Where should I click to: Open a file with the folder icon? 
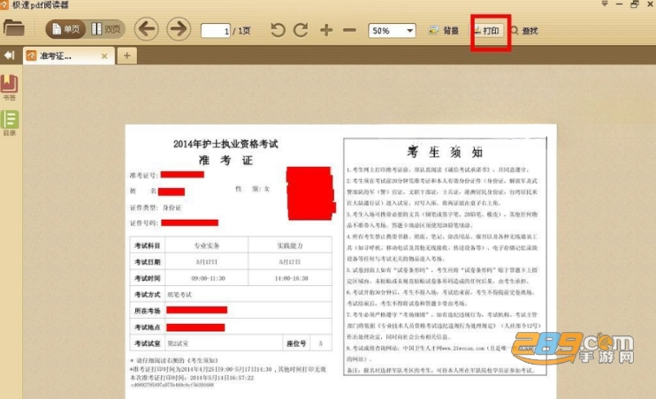click(x=14, y=28)
